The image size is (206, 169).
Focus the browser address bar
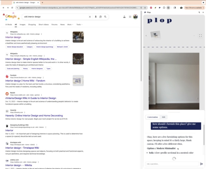coord(79,8)
